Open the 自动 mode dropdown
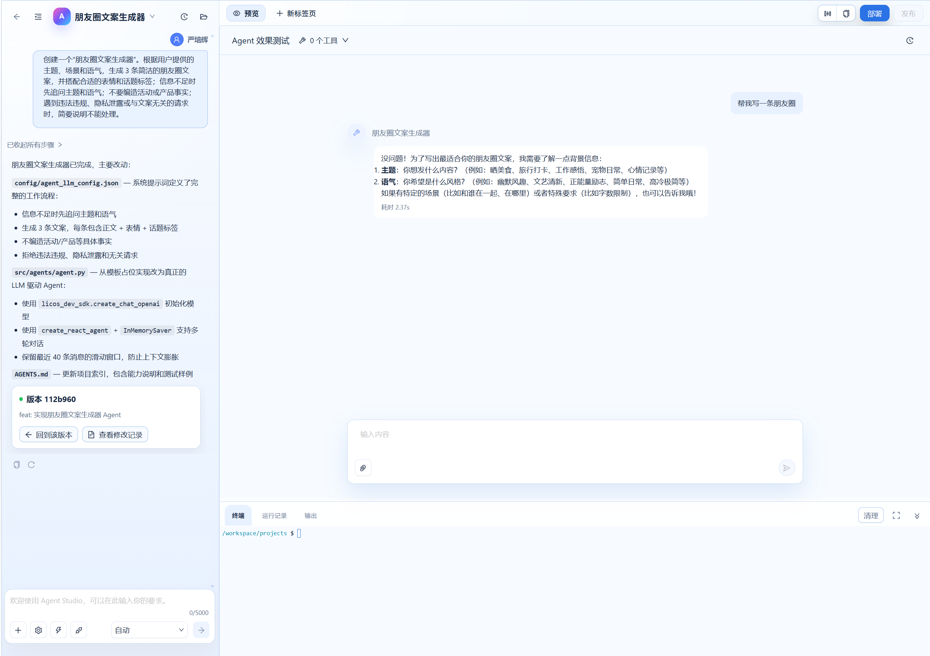The image size is (930, 656). tap(149, 630)
